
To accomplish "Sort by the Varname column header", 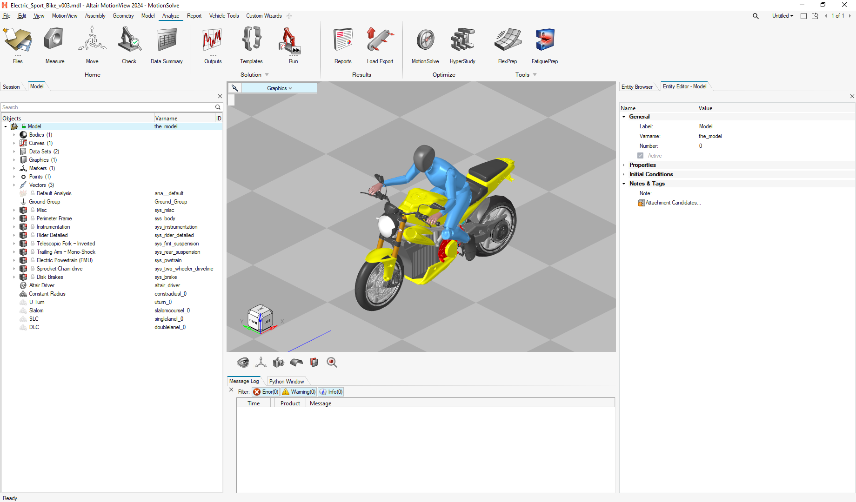I will click(184, 119).
